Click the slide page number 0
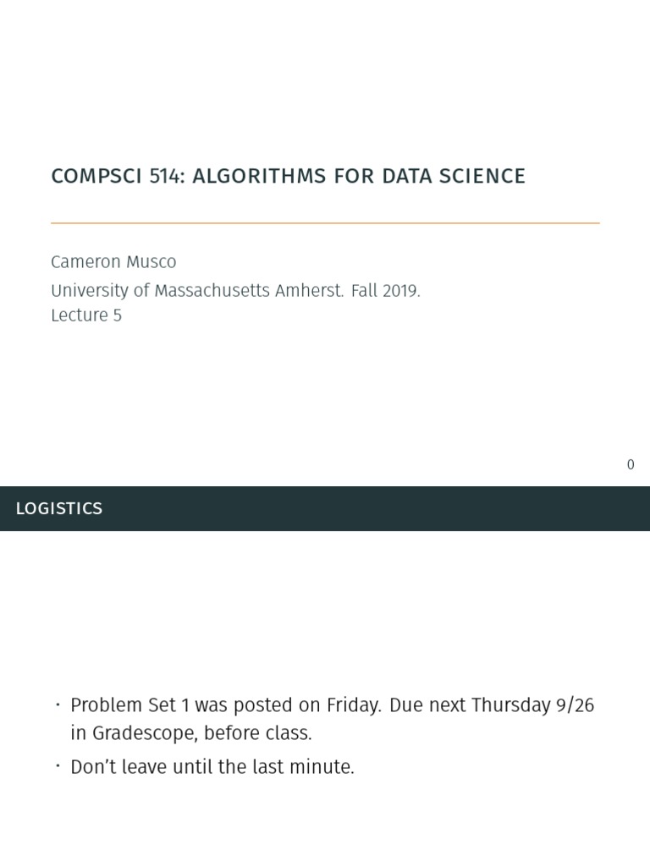650x866 pixels. 631,464
